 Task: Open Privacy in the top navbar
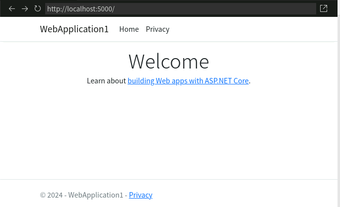click(157, 29)
